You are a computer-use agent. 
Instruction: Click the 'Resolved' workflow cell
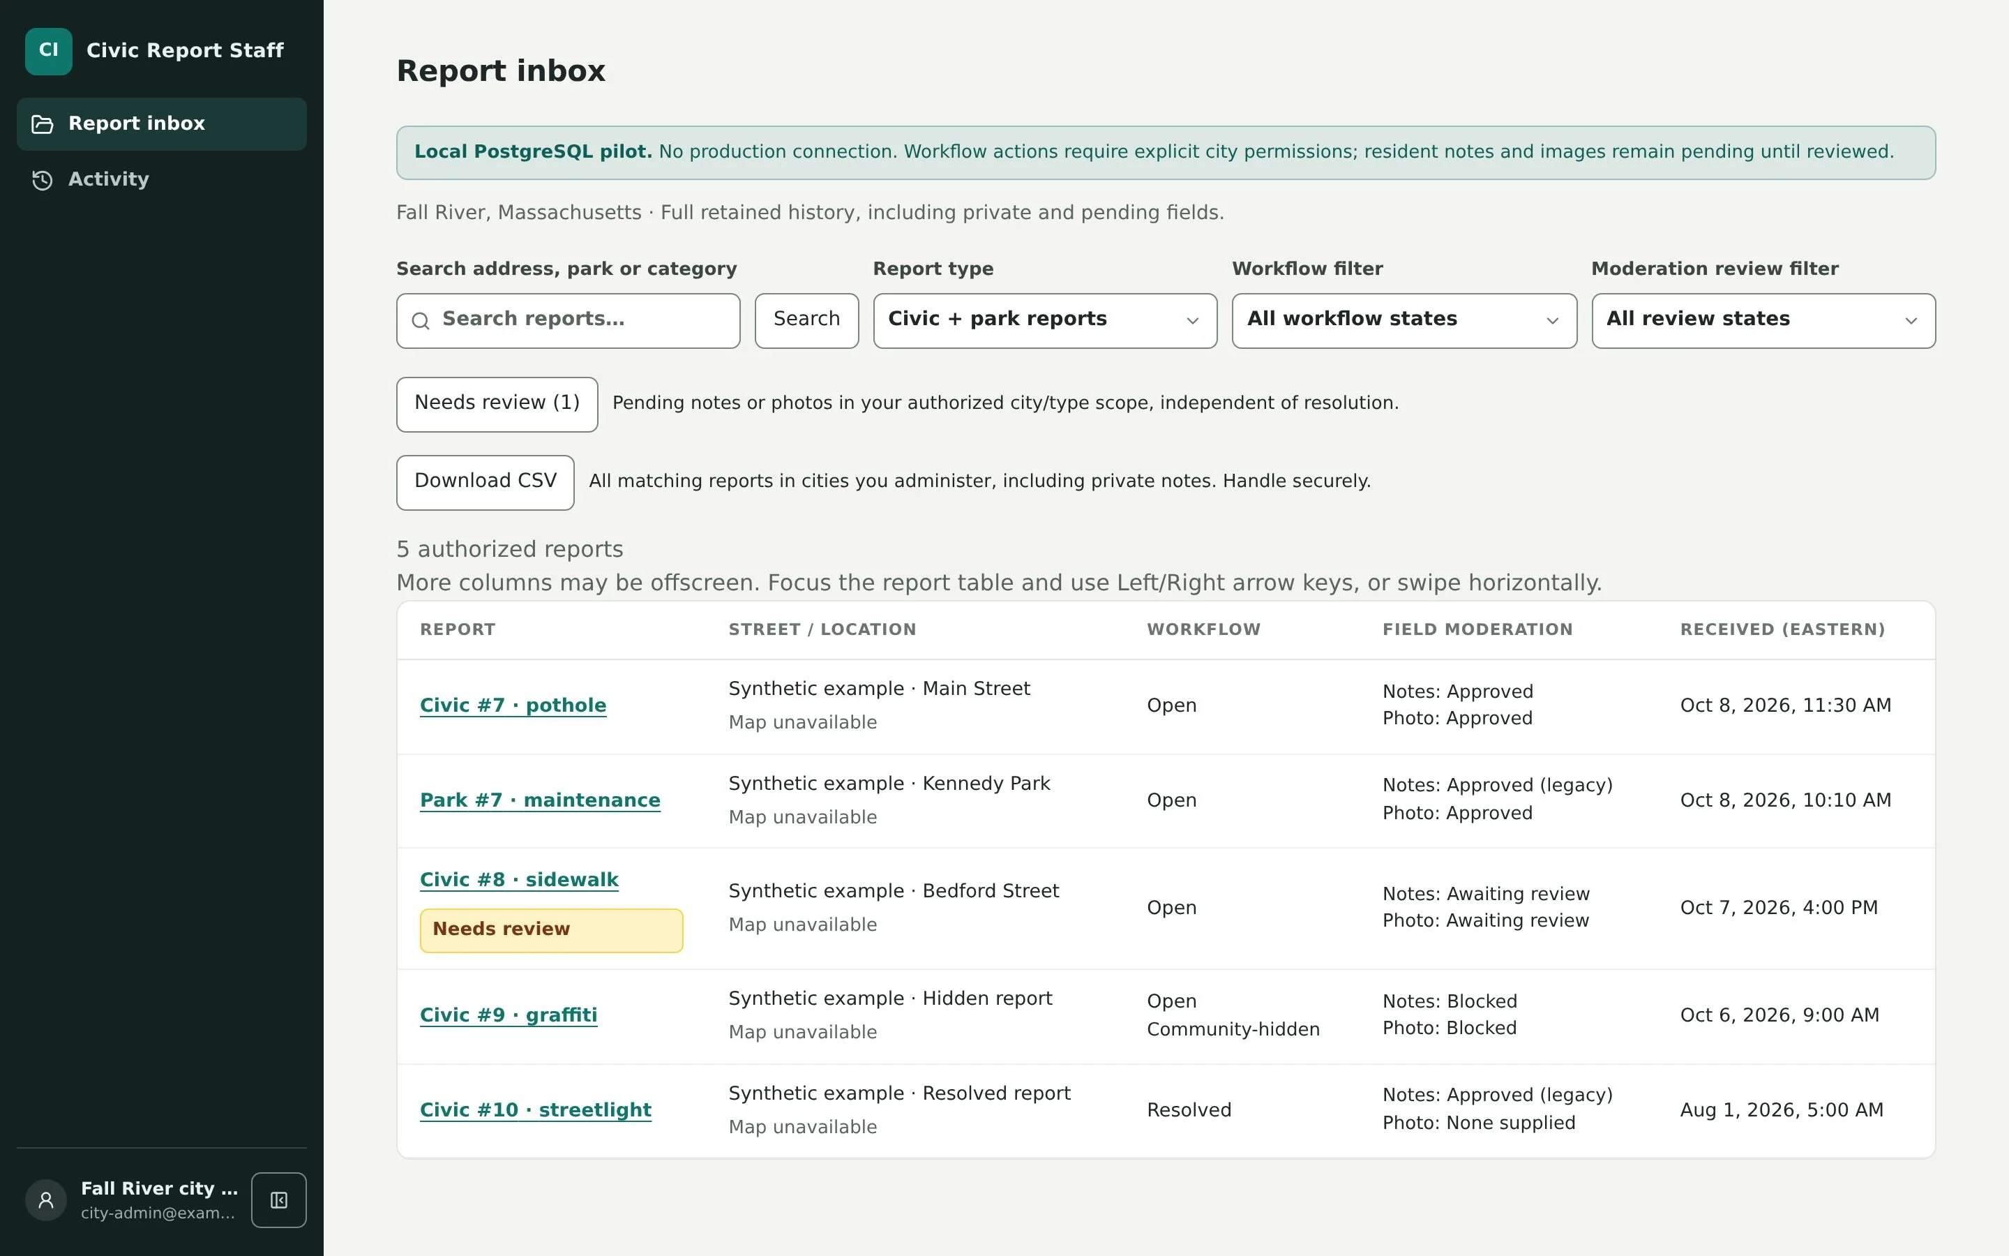tap(1189, 1109)
